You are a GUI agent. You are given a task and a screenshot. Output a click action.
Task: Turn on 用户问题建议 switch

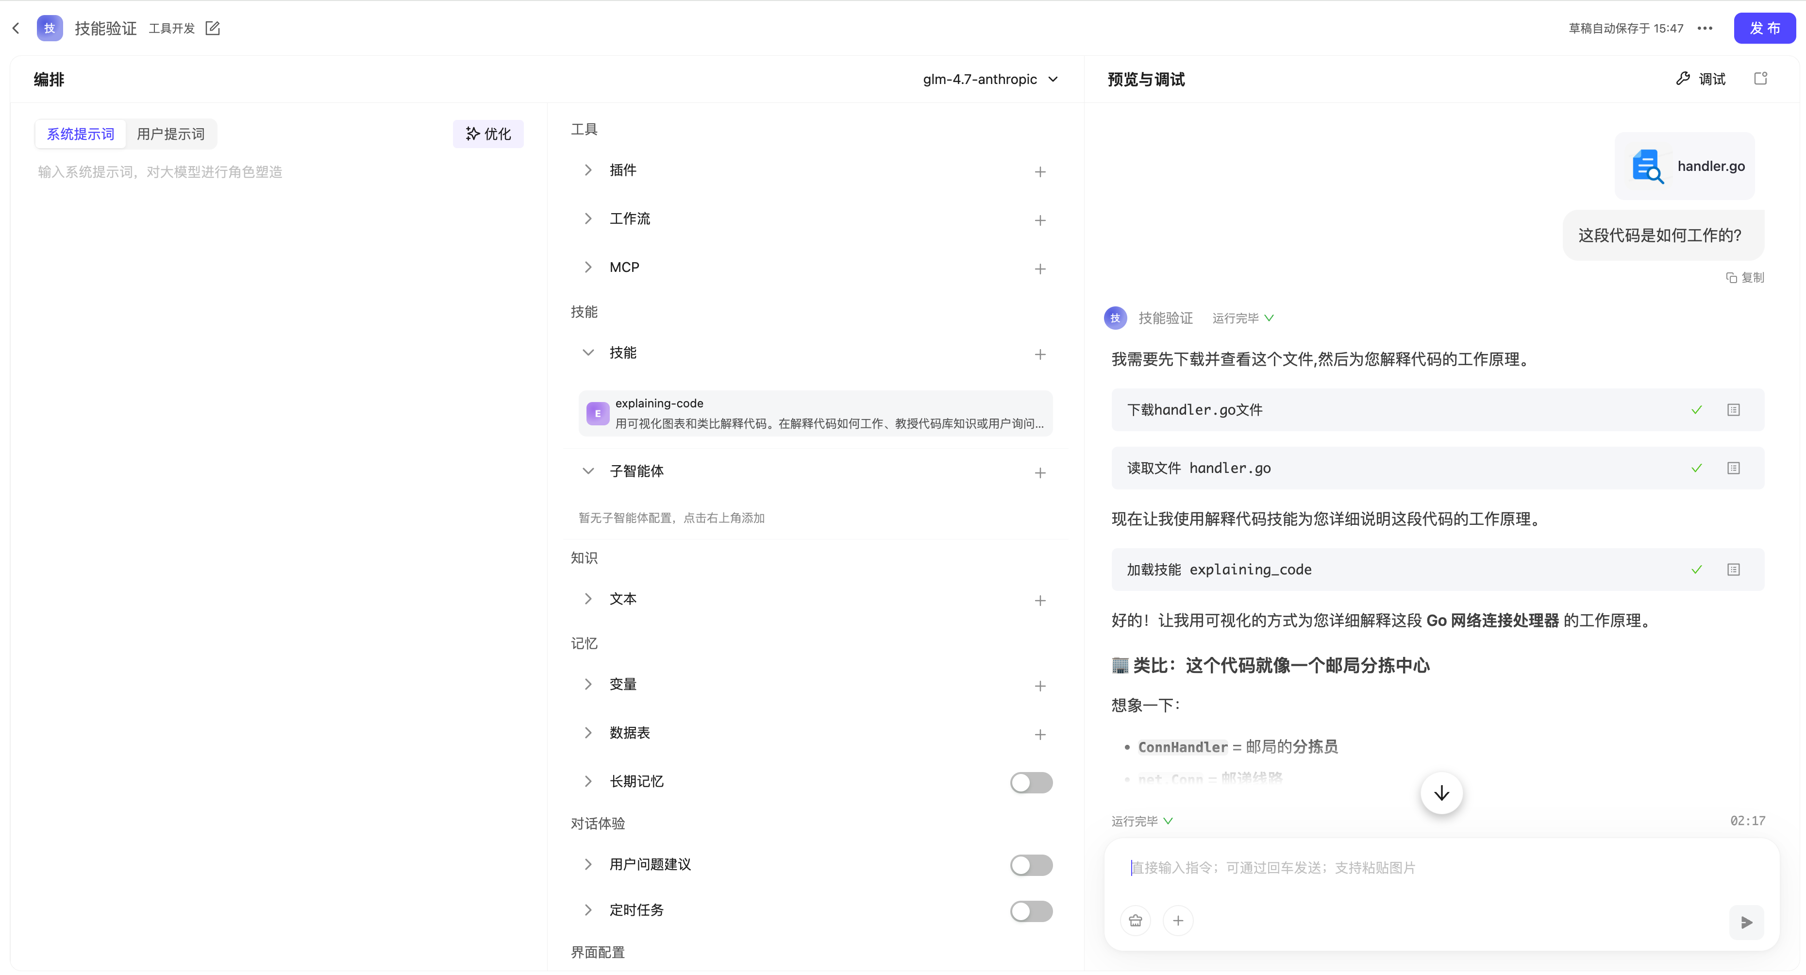pyautogui.click(x=1031, y=865)
